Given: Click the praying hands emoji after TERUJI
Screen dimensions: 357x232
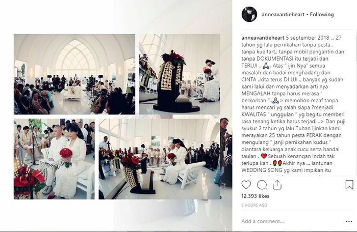Looking at the screenshot, I should (x=266, y=66).
